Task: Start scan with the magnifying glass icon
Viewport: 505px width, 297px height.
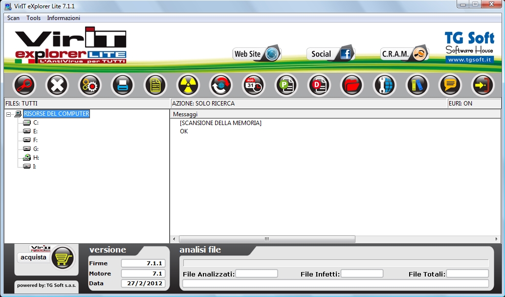Action: (x=24, y=85)
